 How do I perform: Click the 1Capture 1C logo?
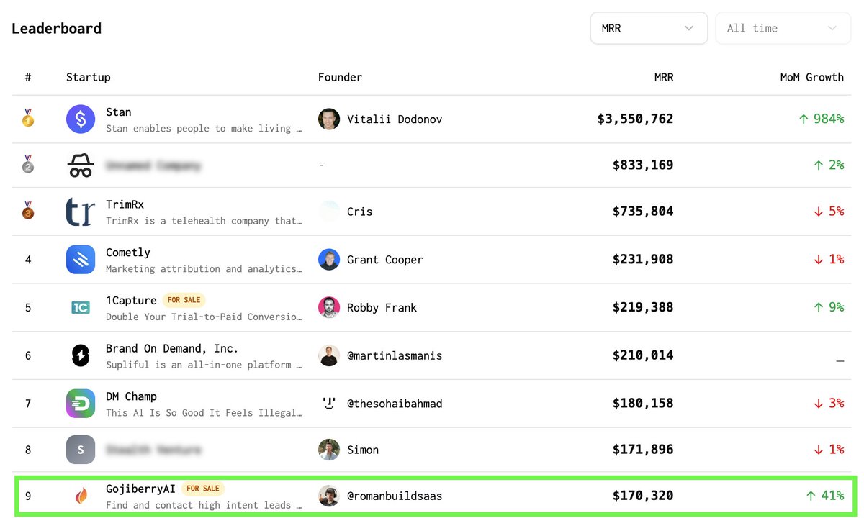[x=81, y=308]
